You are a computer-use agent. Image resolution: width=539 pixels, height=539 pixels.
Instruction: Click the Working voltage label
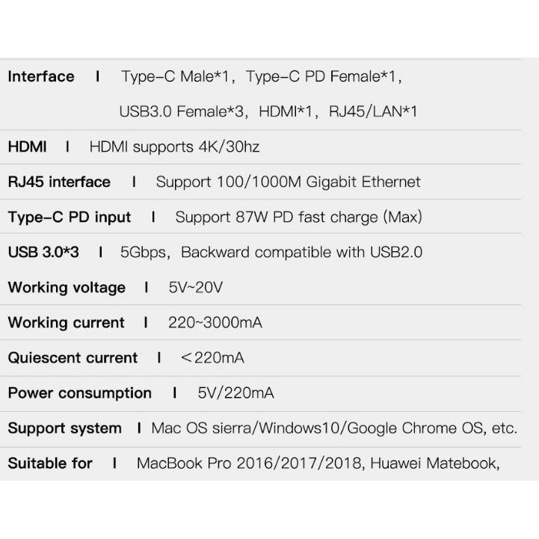coord(67,287)
